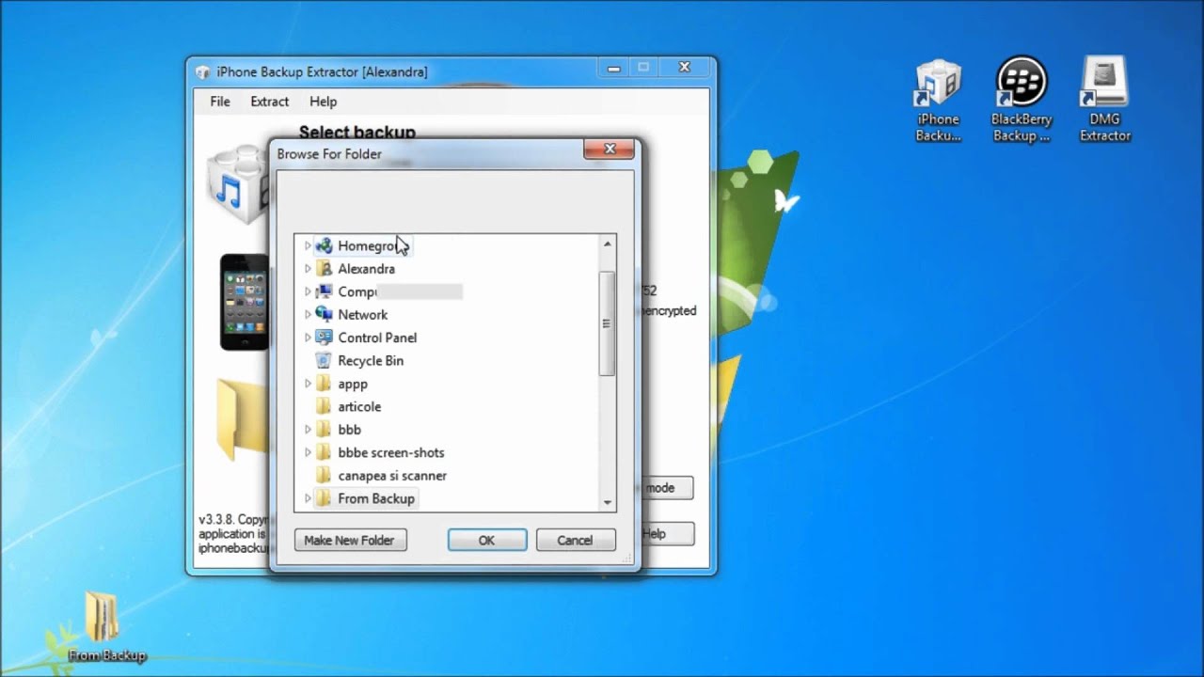This screenshot has width=1204, height=677.
Task: Click the articole folder icon
Action: (324, 406)
